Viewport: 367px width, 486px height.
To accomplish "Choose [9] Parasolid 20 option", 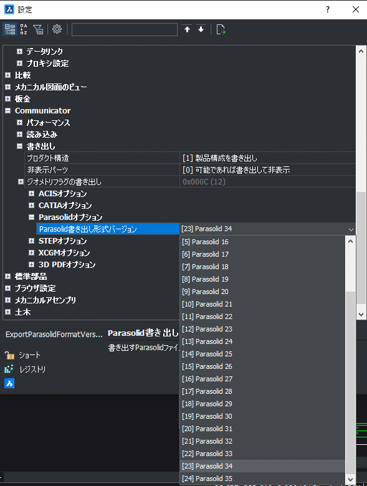I will tap(262, 292).
